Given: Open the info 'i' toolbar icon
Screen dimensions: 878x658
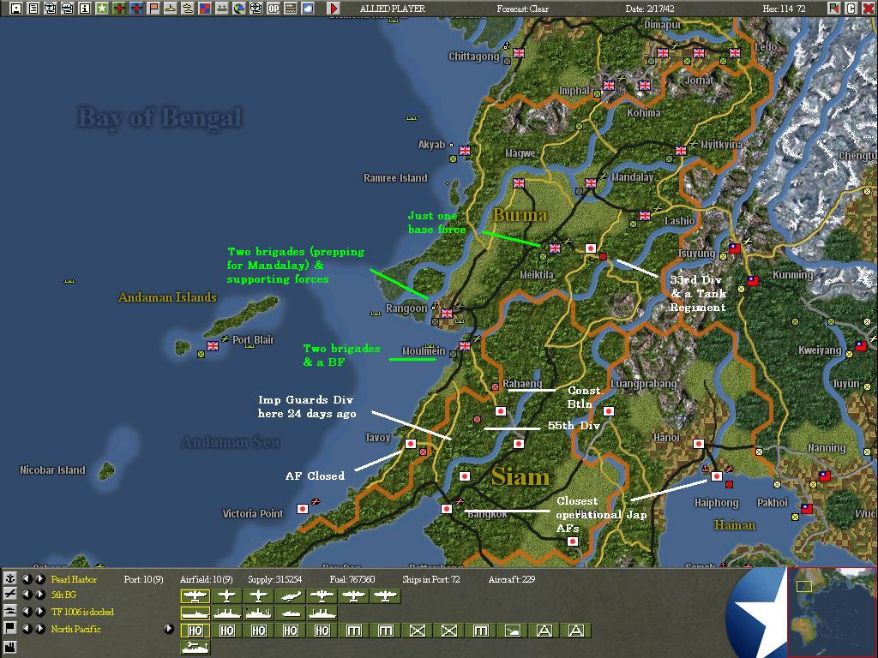Looking at the screenshot, I should [85, 9].
